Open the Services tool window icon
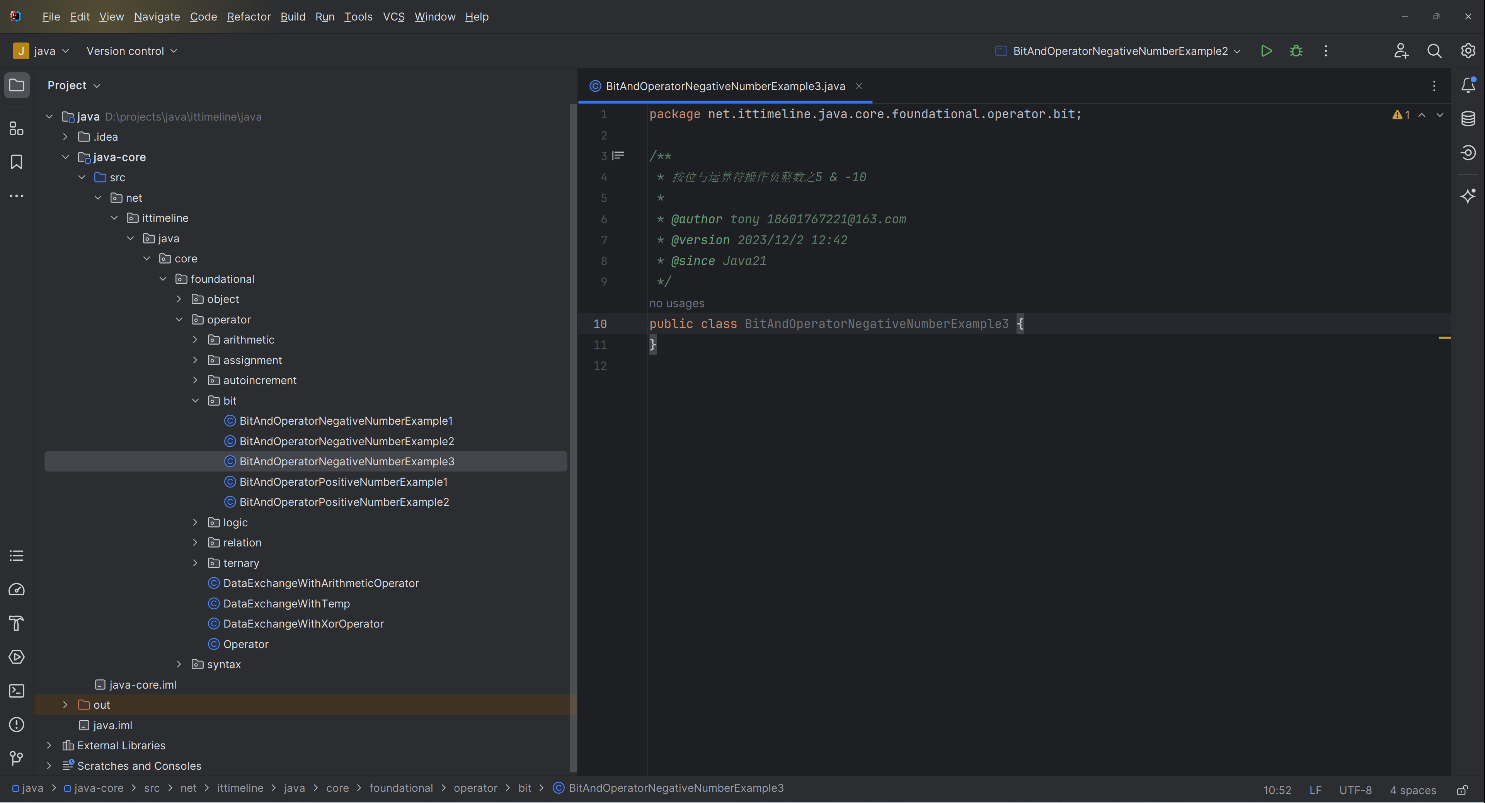Screen dimensions: 1485x803 point(17,657)
